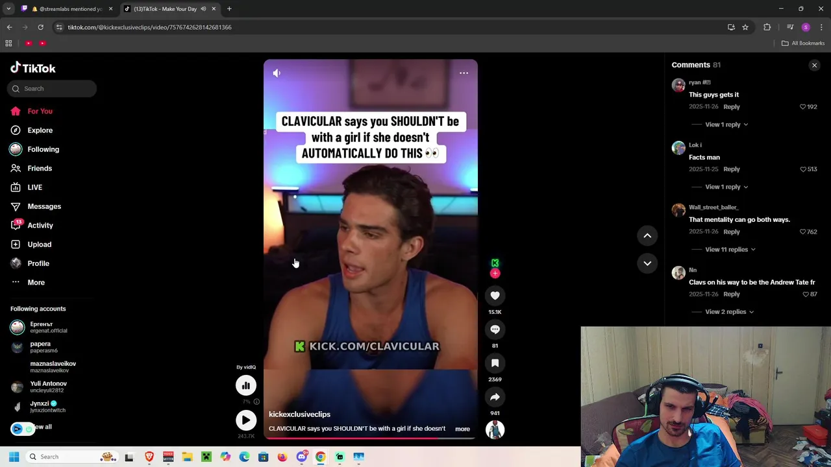831x467 pixels.
Task: Reply to the Andrew Tate comment
Action: click(x=731, y=294)
